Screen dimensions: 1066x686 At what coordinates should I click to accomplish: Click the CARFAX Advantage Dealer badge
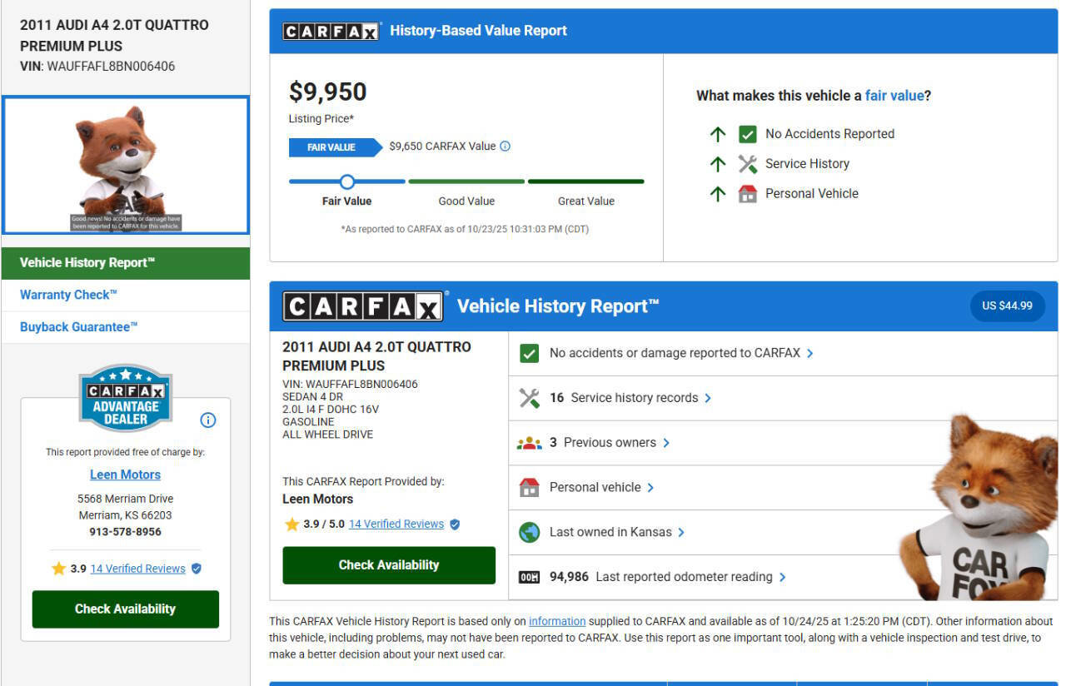125,398
